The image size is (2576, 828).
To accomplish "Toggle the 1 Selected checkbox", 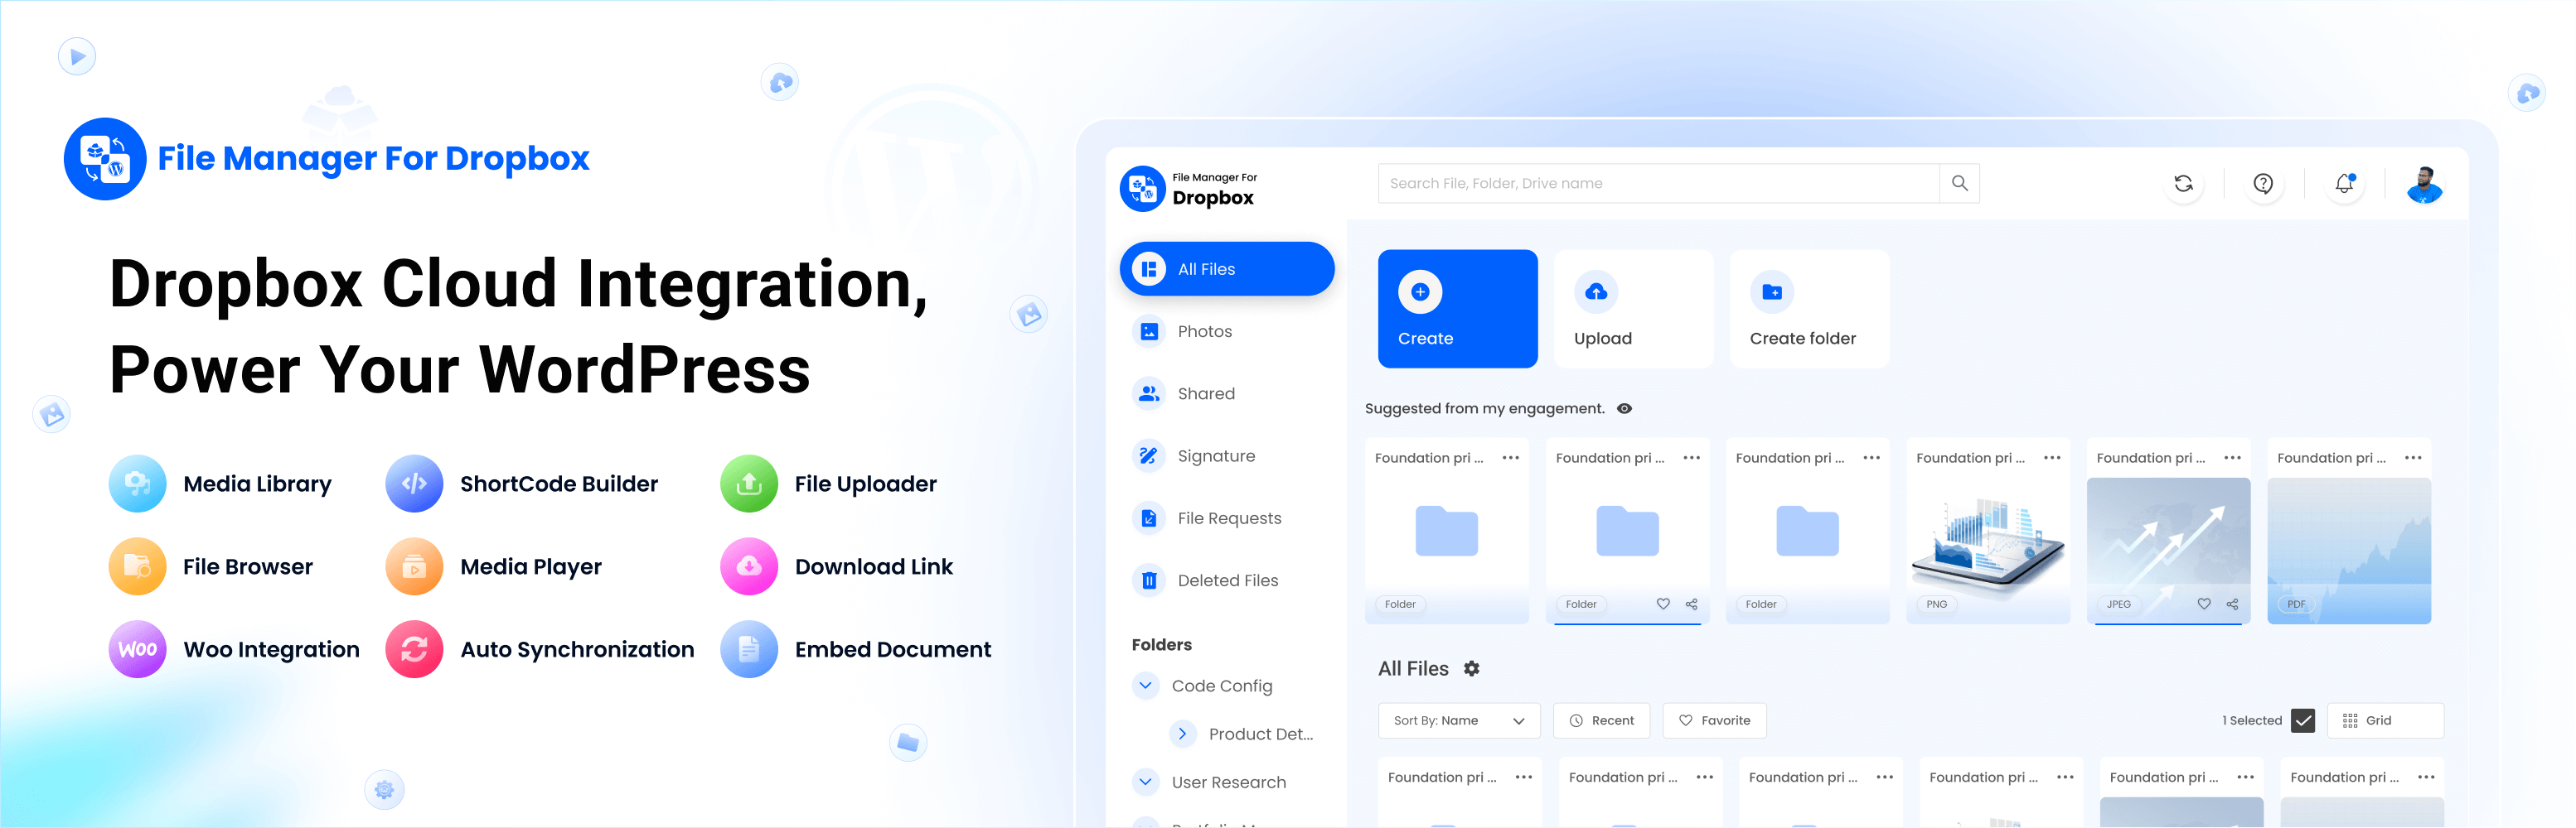I will coord(2303,720).
